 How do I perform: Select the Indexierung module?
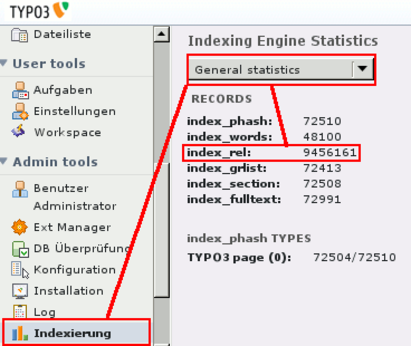(x=76, y=333)
